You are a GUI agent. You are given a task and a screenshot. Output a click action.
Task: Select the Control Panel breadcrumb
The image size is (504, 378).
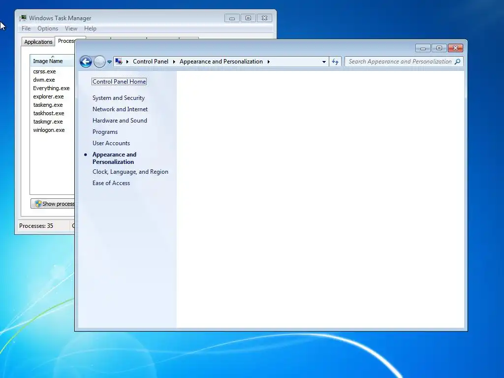pyautogui.click(x=151, y=62)
